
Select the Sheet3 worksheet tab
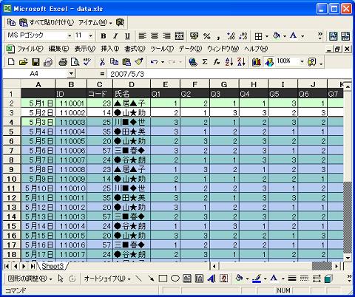[53, 266]
